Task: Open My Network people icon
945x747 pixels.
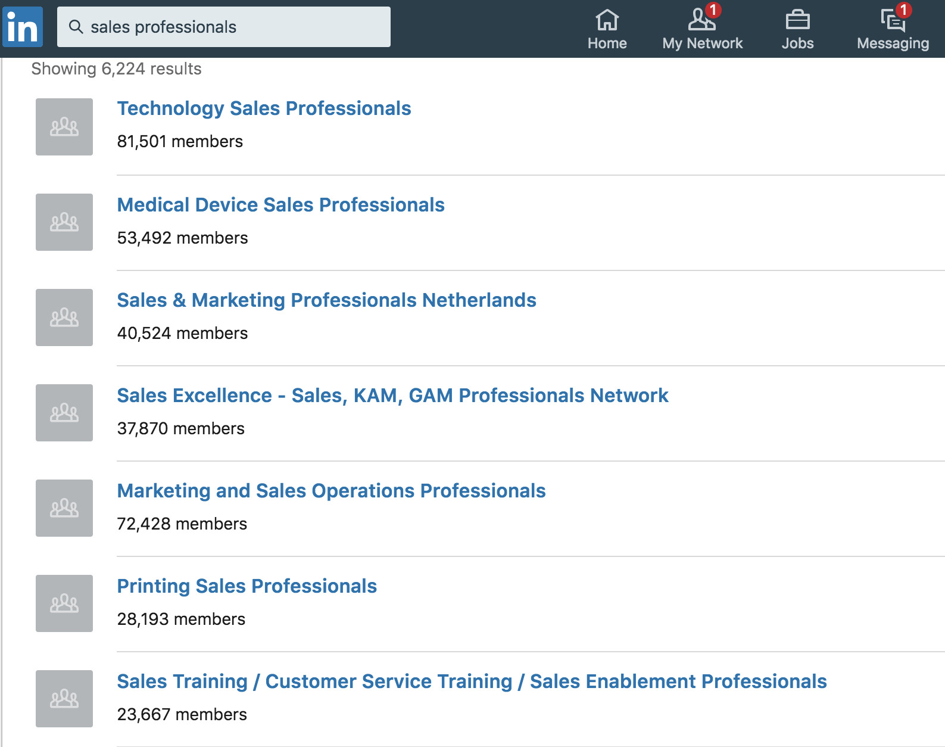Action: pos(701,20)
